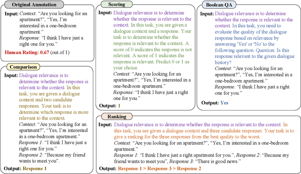Click italic "Response" in Original Annotation panel
Screen dimensions: 301x174
[29, 38]
